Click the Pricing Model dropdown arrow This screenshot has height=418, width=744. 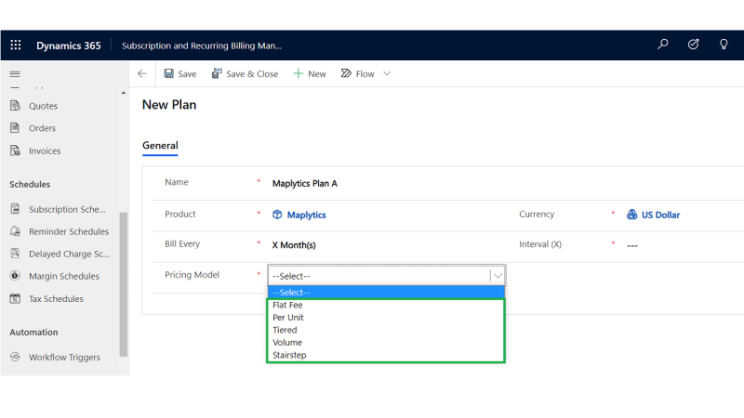pos(498,276)
